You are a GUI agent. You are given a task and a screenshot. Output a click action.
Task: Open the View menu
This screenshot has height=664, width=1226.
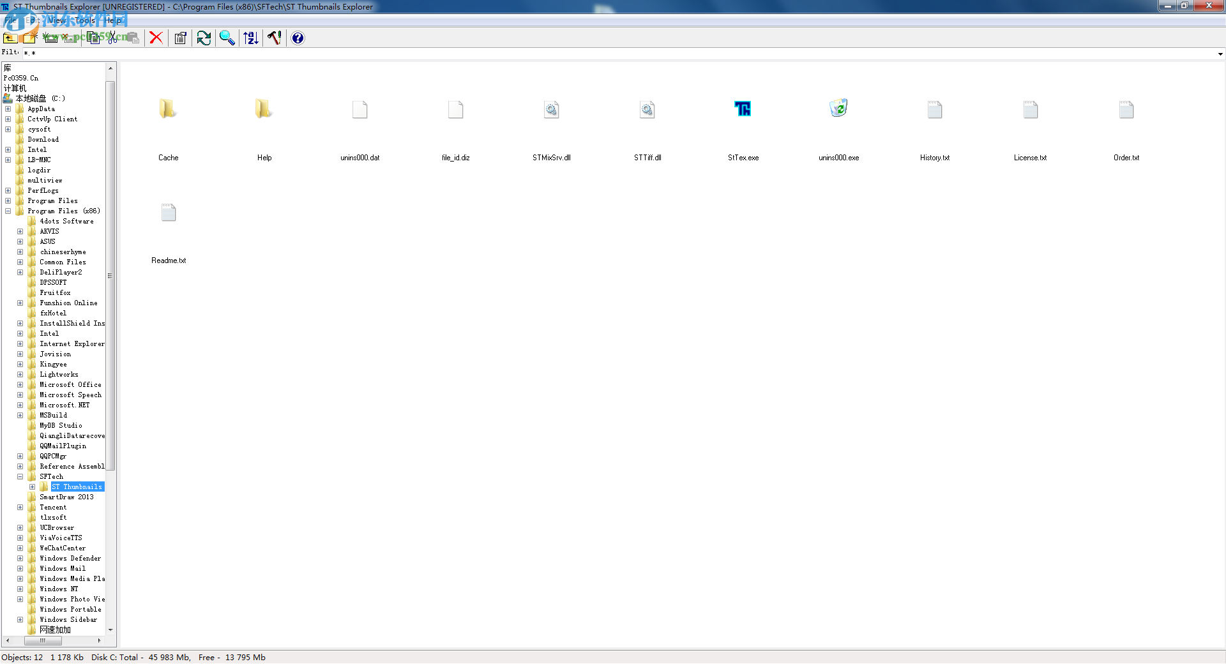pyautogui.click(x=57, y=20)
